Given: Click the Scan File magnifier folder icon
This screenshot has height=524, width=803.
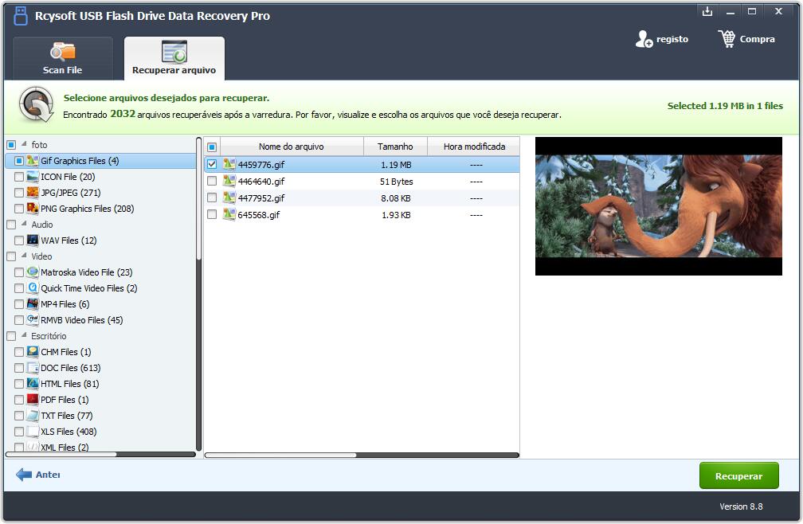Looking at the screenshot, I should coord(62,52).
